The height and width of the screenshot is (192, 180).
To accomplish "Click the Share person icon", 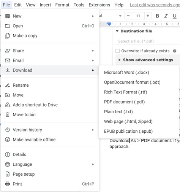I will pyautogui.click(x=8, y=51).
